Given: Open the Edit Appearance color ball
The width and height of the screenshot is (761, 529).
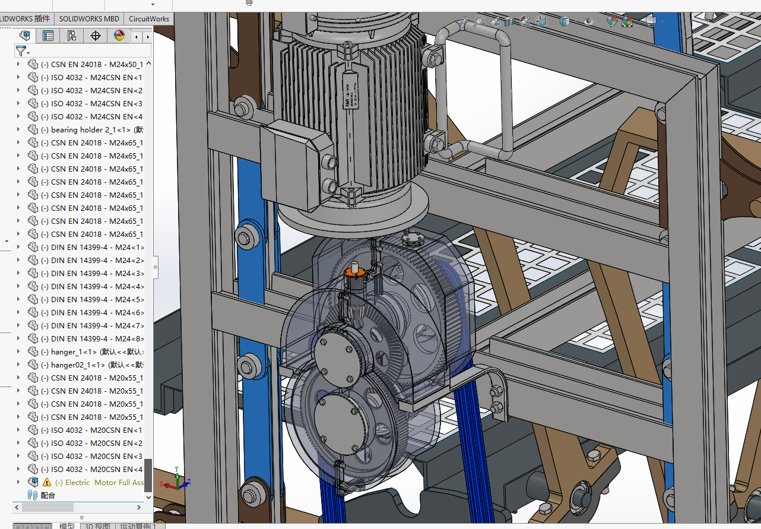Looking at the screenshot, I should point(611,21).
